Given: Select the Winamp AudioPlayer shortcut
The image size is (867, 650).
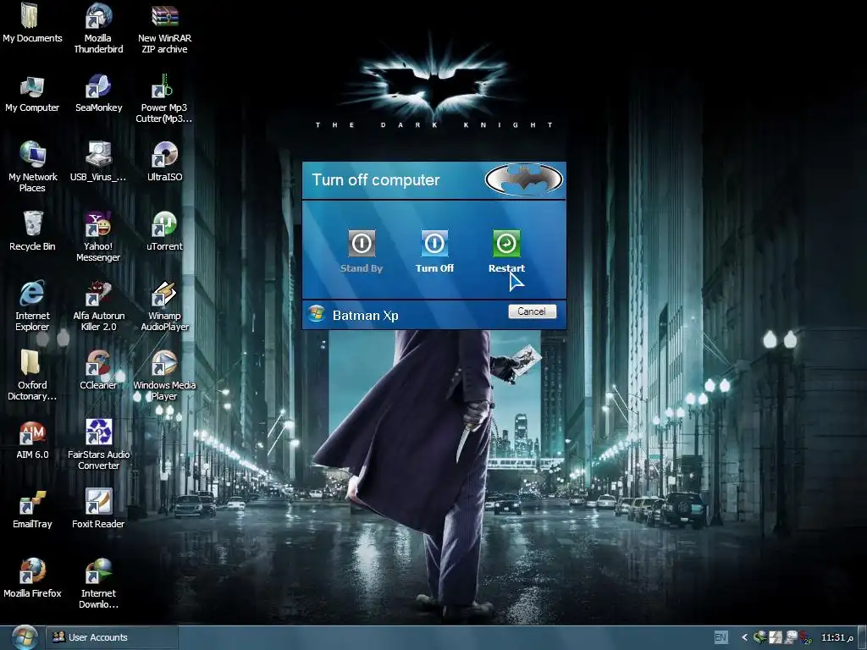Looking at the screenshot, I should (x=165, y=306).
